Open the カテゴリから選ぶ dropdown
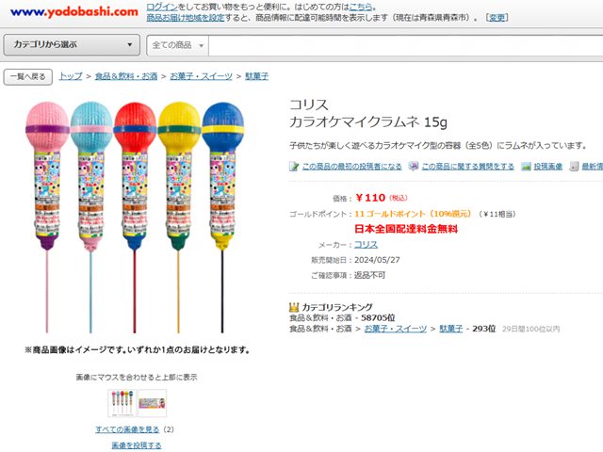The width and height of the screenshot is (603, 452). coord(72,44)
